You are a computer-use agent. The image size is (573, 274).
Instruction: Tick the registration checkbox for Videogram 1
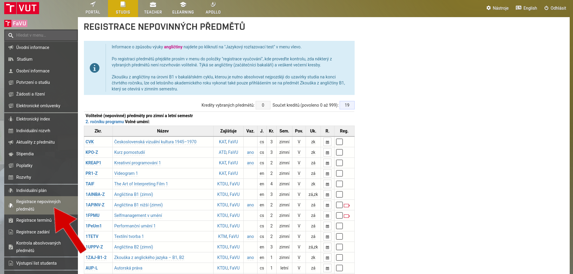(x=339, y=173)
